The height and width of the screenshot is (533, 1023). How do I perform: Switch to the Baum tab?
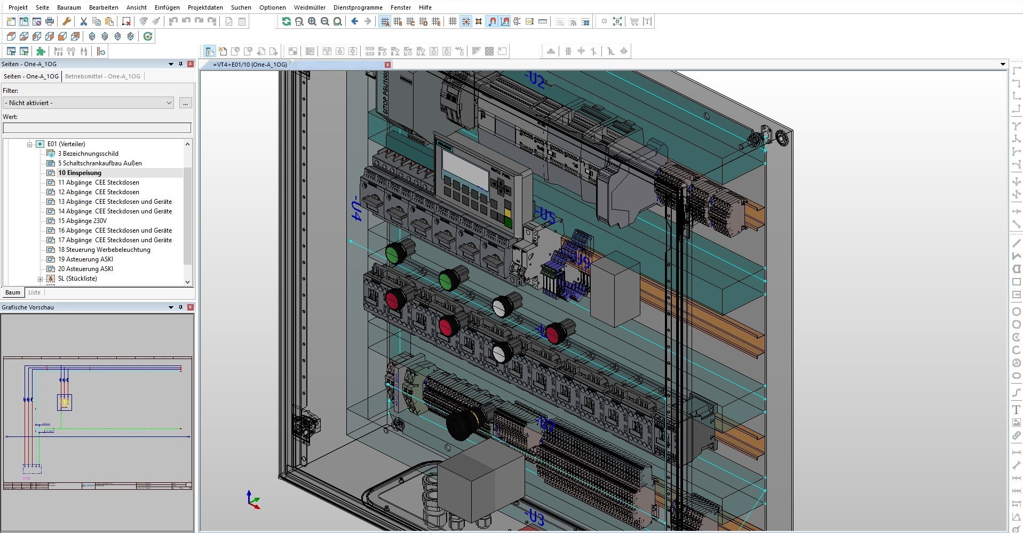(13, 292)
